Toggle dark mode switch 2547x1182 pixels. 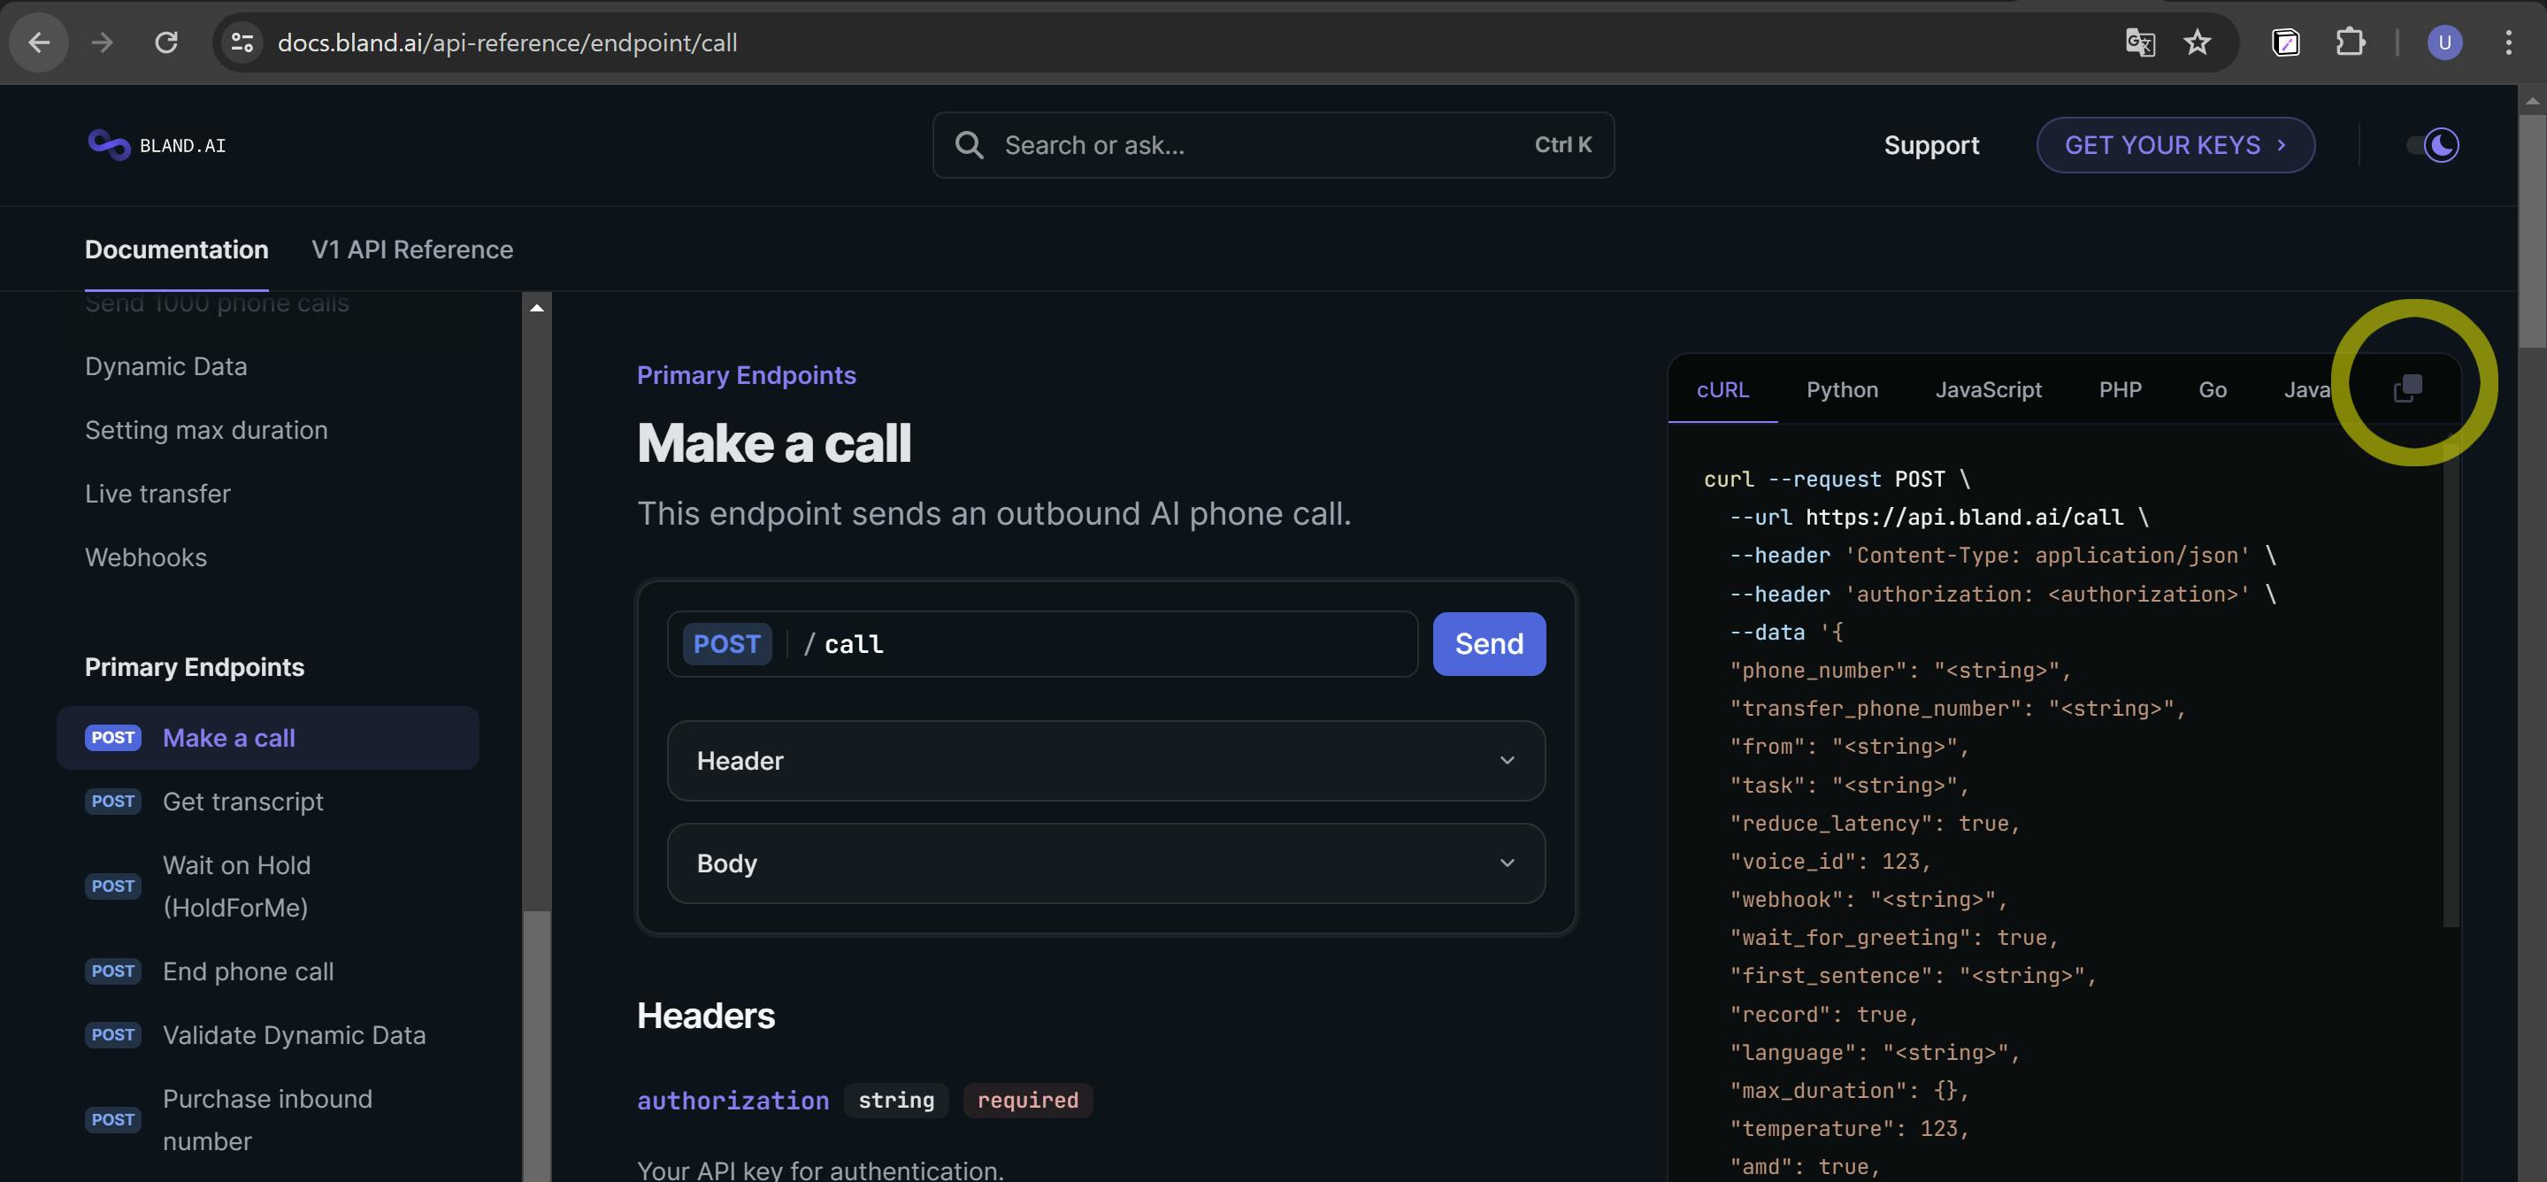(2433, 145)
